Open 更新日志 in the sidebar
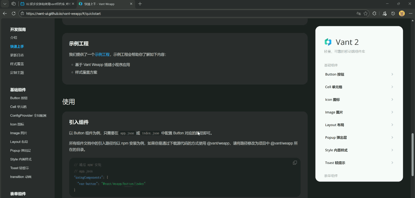Viewport: 415px width, 198px height. coord(17,55)
